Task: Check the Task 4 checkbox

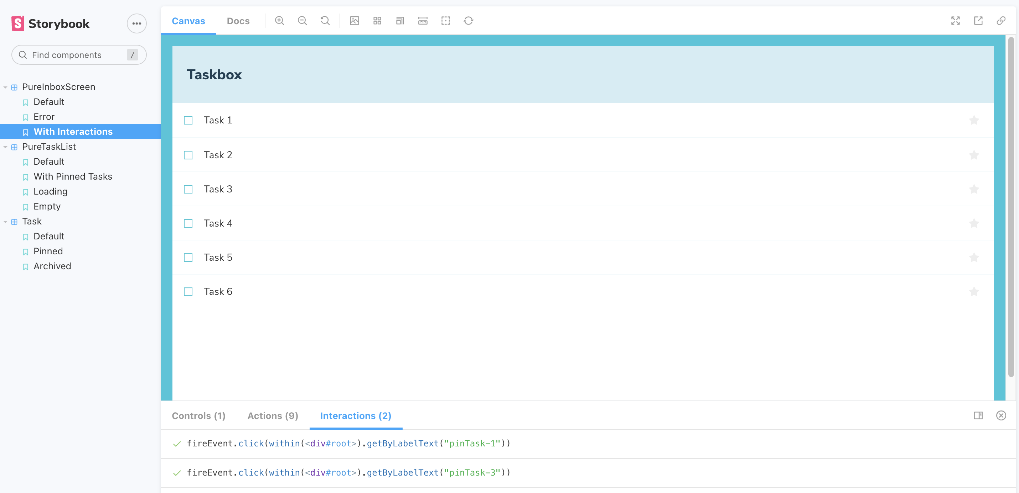Action: (188, 224)
